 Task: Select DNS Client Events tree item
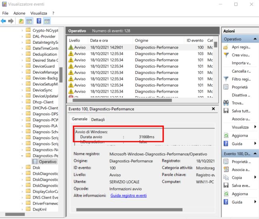45,198
